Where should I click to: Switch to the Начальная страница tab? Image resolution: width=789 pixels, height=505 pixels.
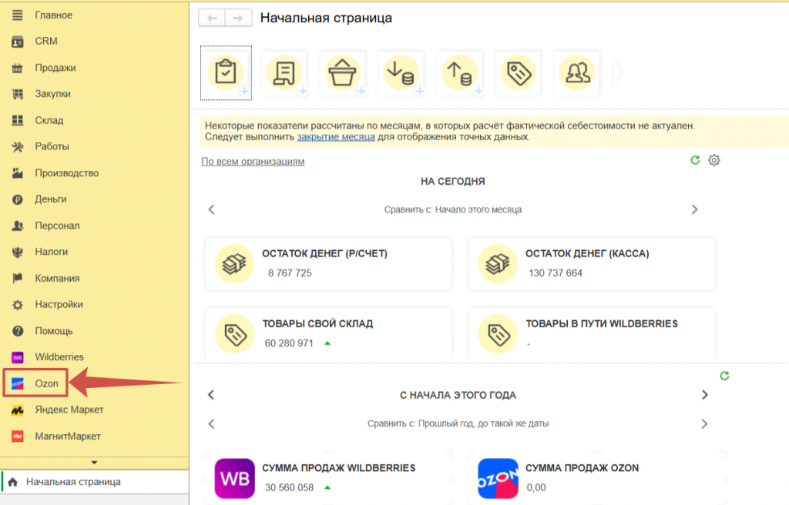[72, 482]
